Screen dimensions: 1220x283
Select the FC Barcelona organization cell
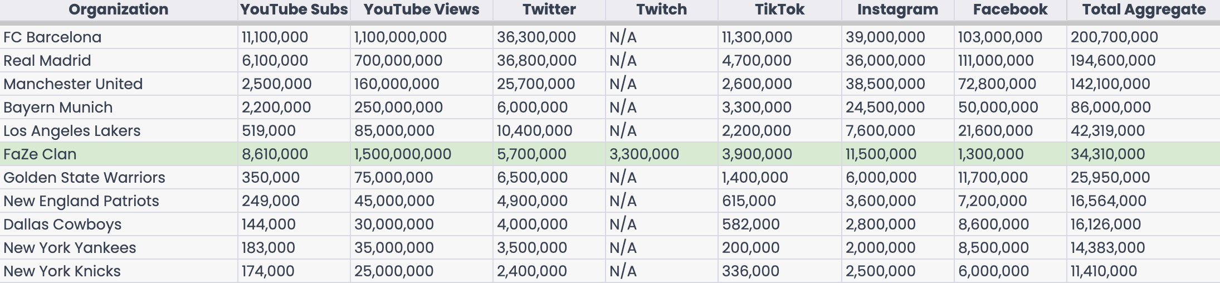click(52, 37)
